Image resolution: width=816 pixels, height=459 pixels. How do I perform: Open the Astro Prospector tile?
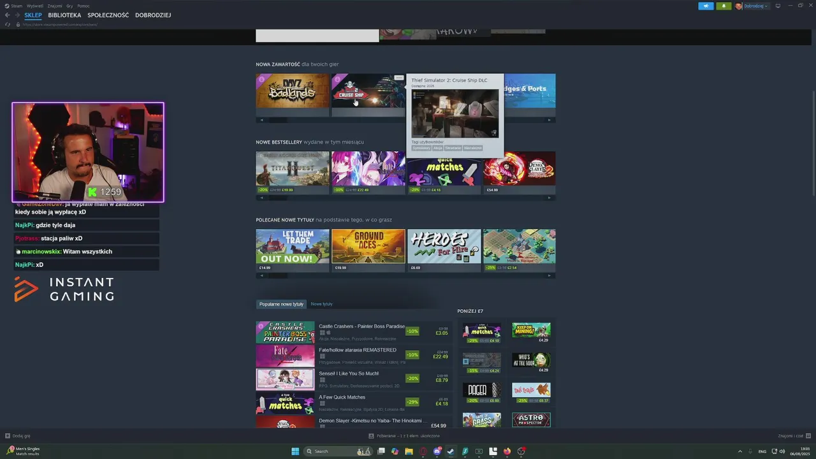coord(531,420)
